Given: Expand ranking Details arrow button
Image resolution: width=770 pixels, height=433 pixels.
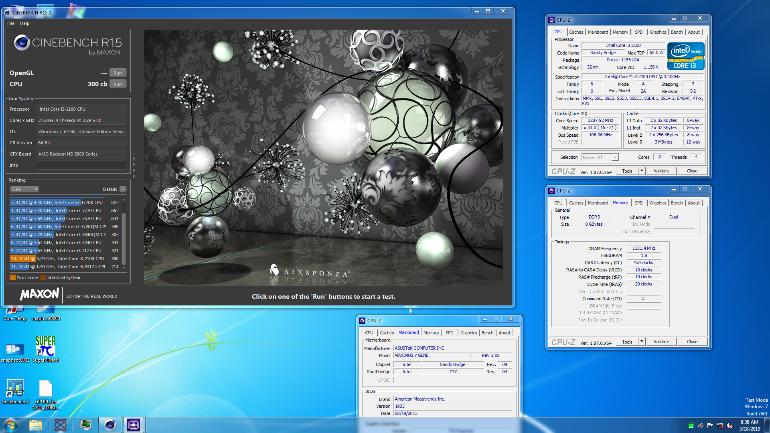Looking at the screenshot, I should point(123,189).
